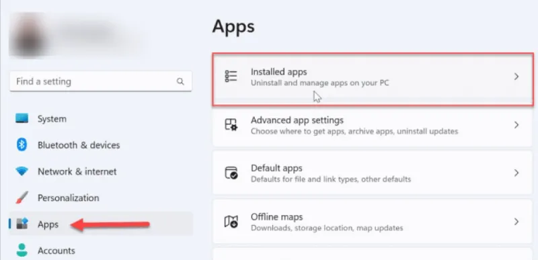The width and height of the screenshot is (538, 260).
Task: Open Advanced app settings chevron arrow
Action: tap(516, 125)
